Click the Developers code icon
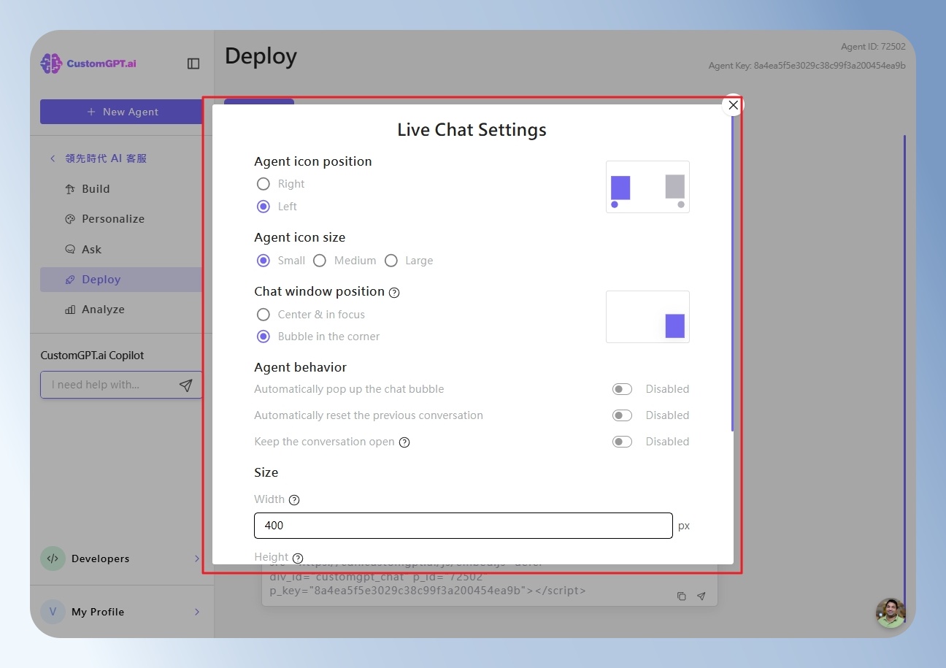This screenshot has height=668, width=946. [53, 558]
